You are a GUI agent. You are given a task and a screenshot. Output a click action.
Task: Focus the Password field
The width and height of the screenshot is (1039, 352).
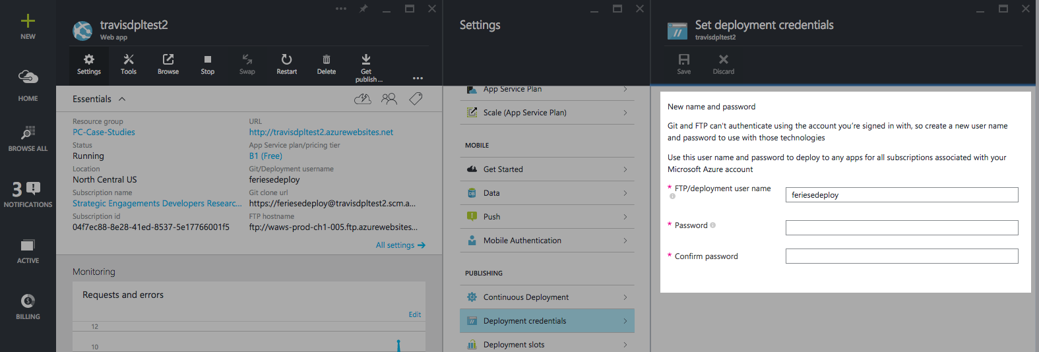(902, 227)
